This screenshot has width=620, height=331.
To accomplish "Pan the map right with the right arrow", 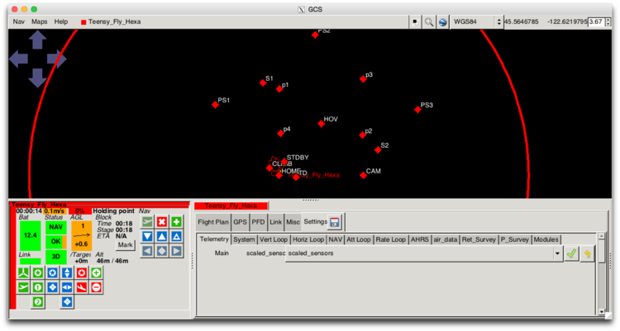I will 56,59.
